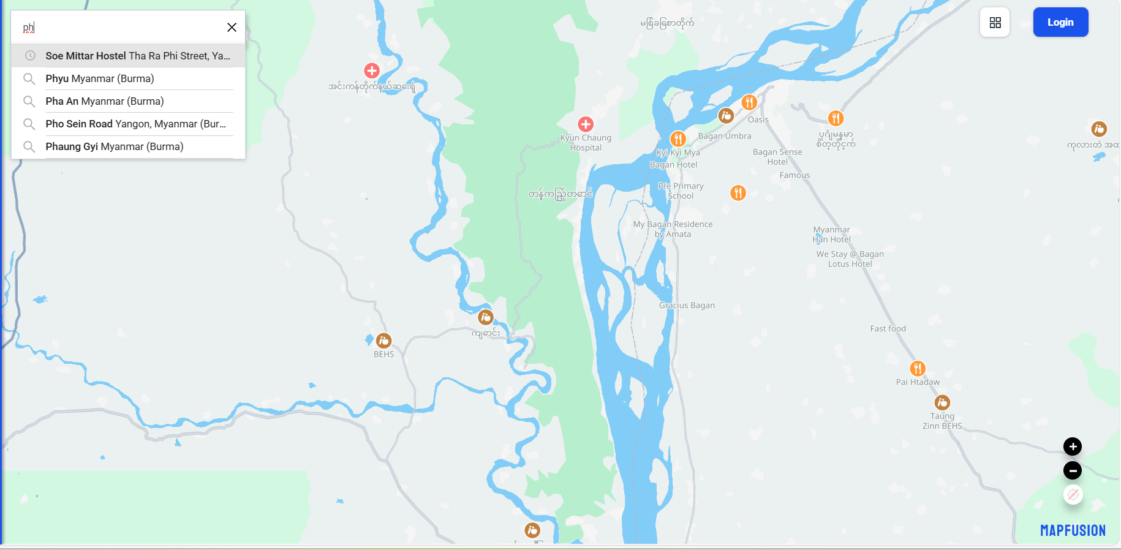Zoom out with the minus map control
The image size is (1121, 550).
(x=1072, y=470)
